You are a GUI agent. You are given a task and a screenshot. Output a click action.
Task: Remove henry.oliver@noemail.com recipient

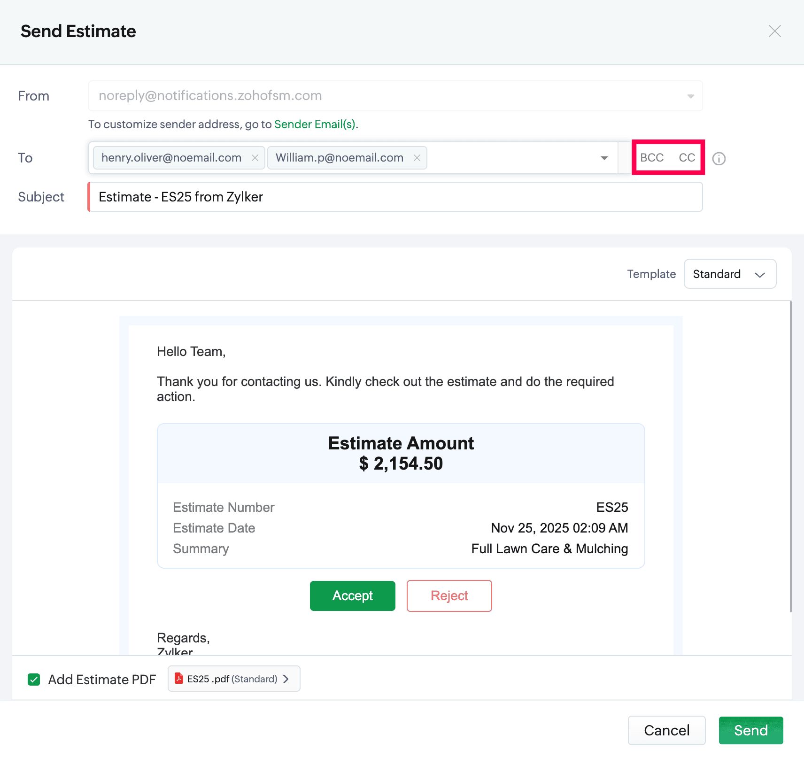point(255,158)
